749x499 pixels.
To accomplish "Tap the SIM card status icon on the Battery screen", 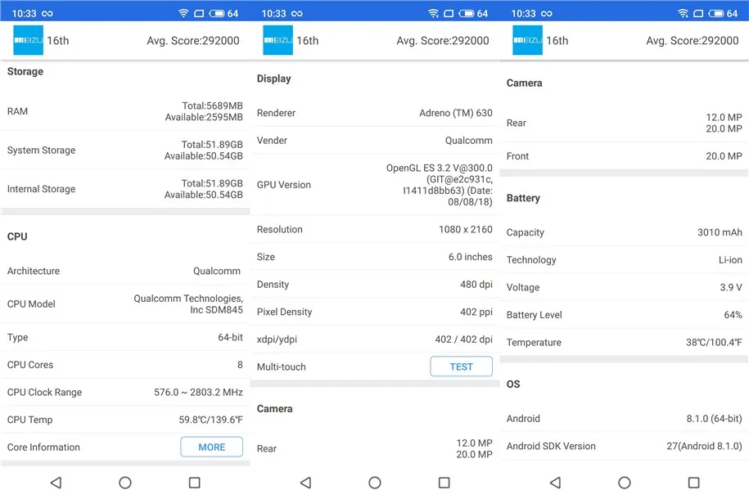I will pos(698,13).
